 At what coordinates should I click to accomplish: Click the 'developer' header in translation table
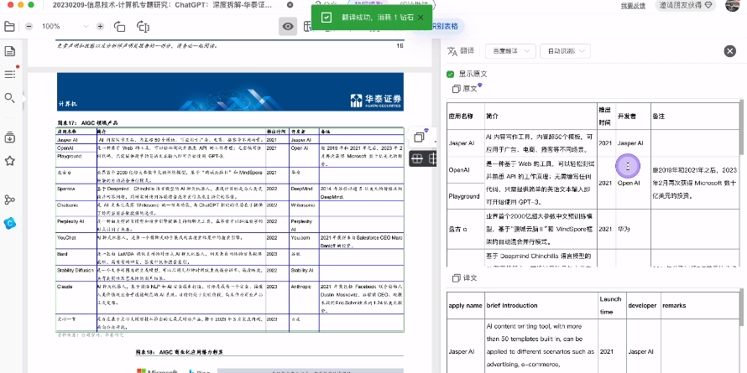click(x=642, y=305)
